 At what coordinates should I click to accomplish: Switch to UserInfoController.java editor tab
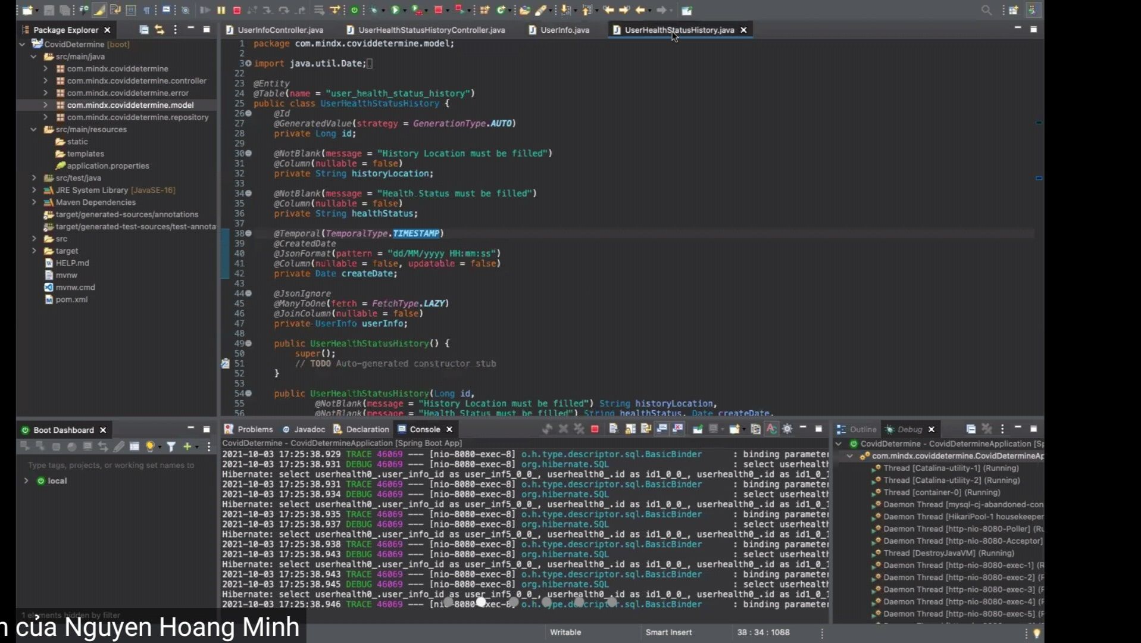pyautogui.click(x=280, y=30)
